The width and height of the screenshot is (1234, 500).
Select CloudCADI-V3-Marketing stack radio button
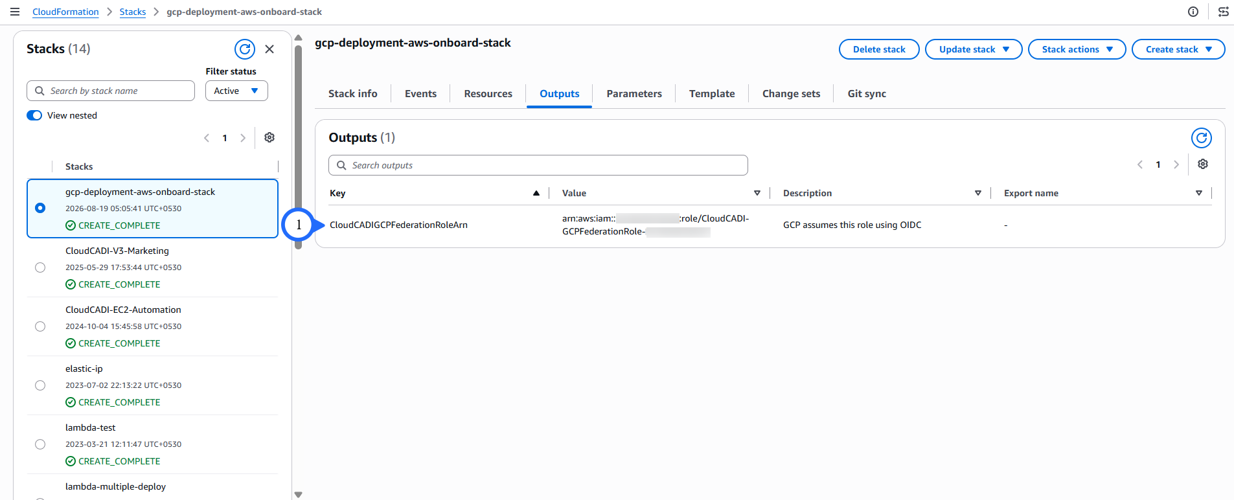coord(40,267)
